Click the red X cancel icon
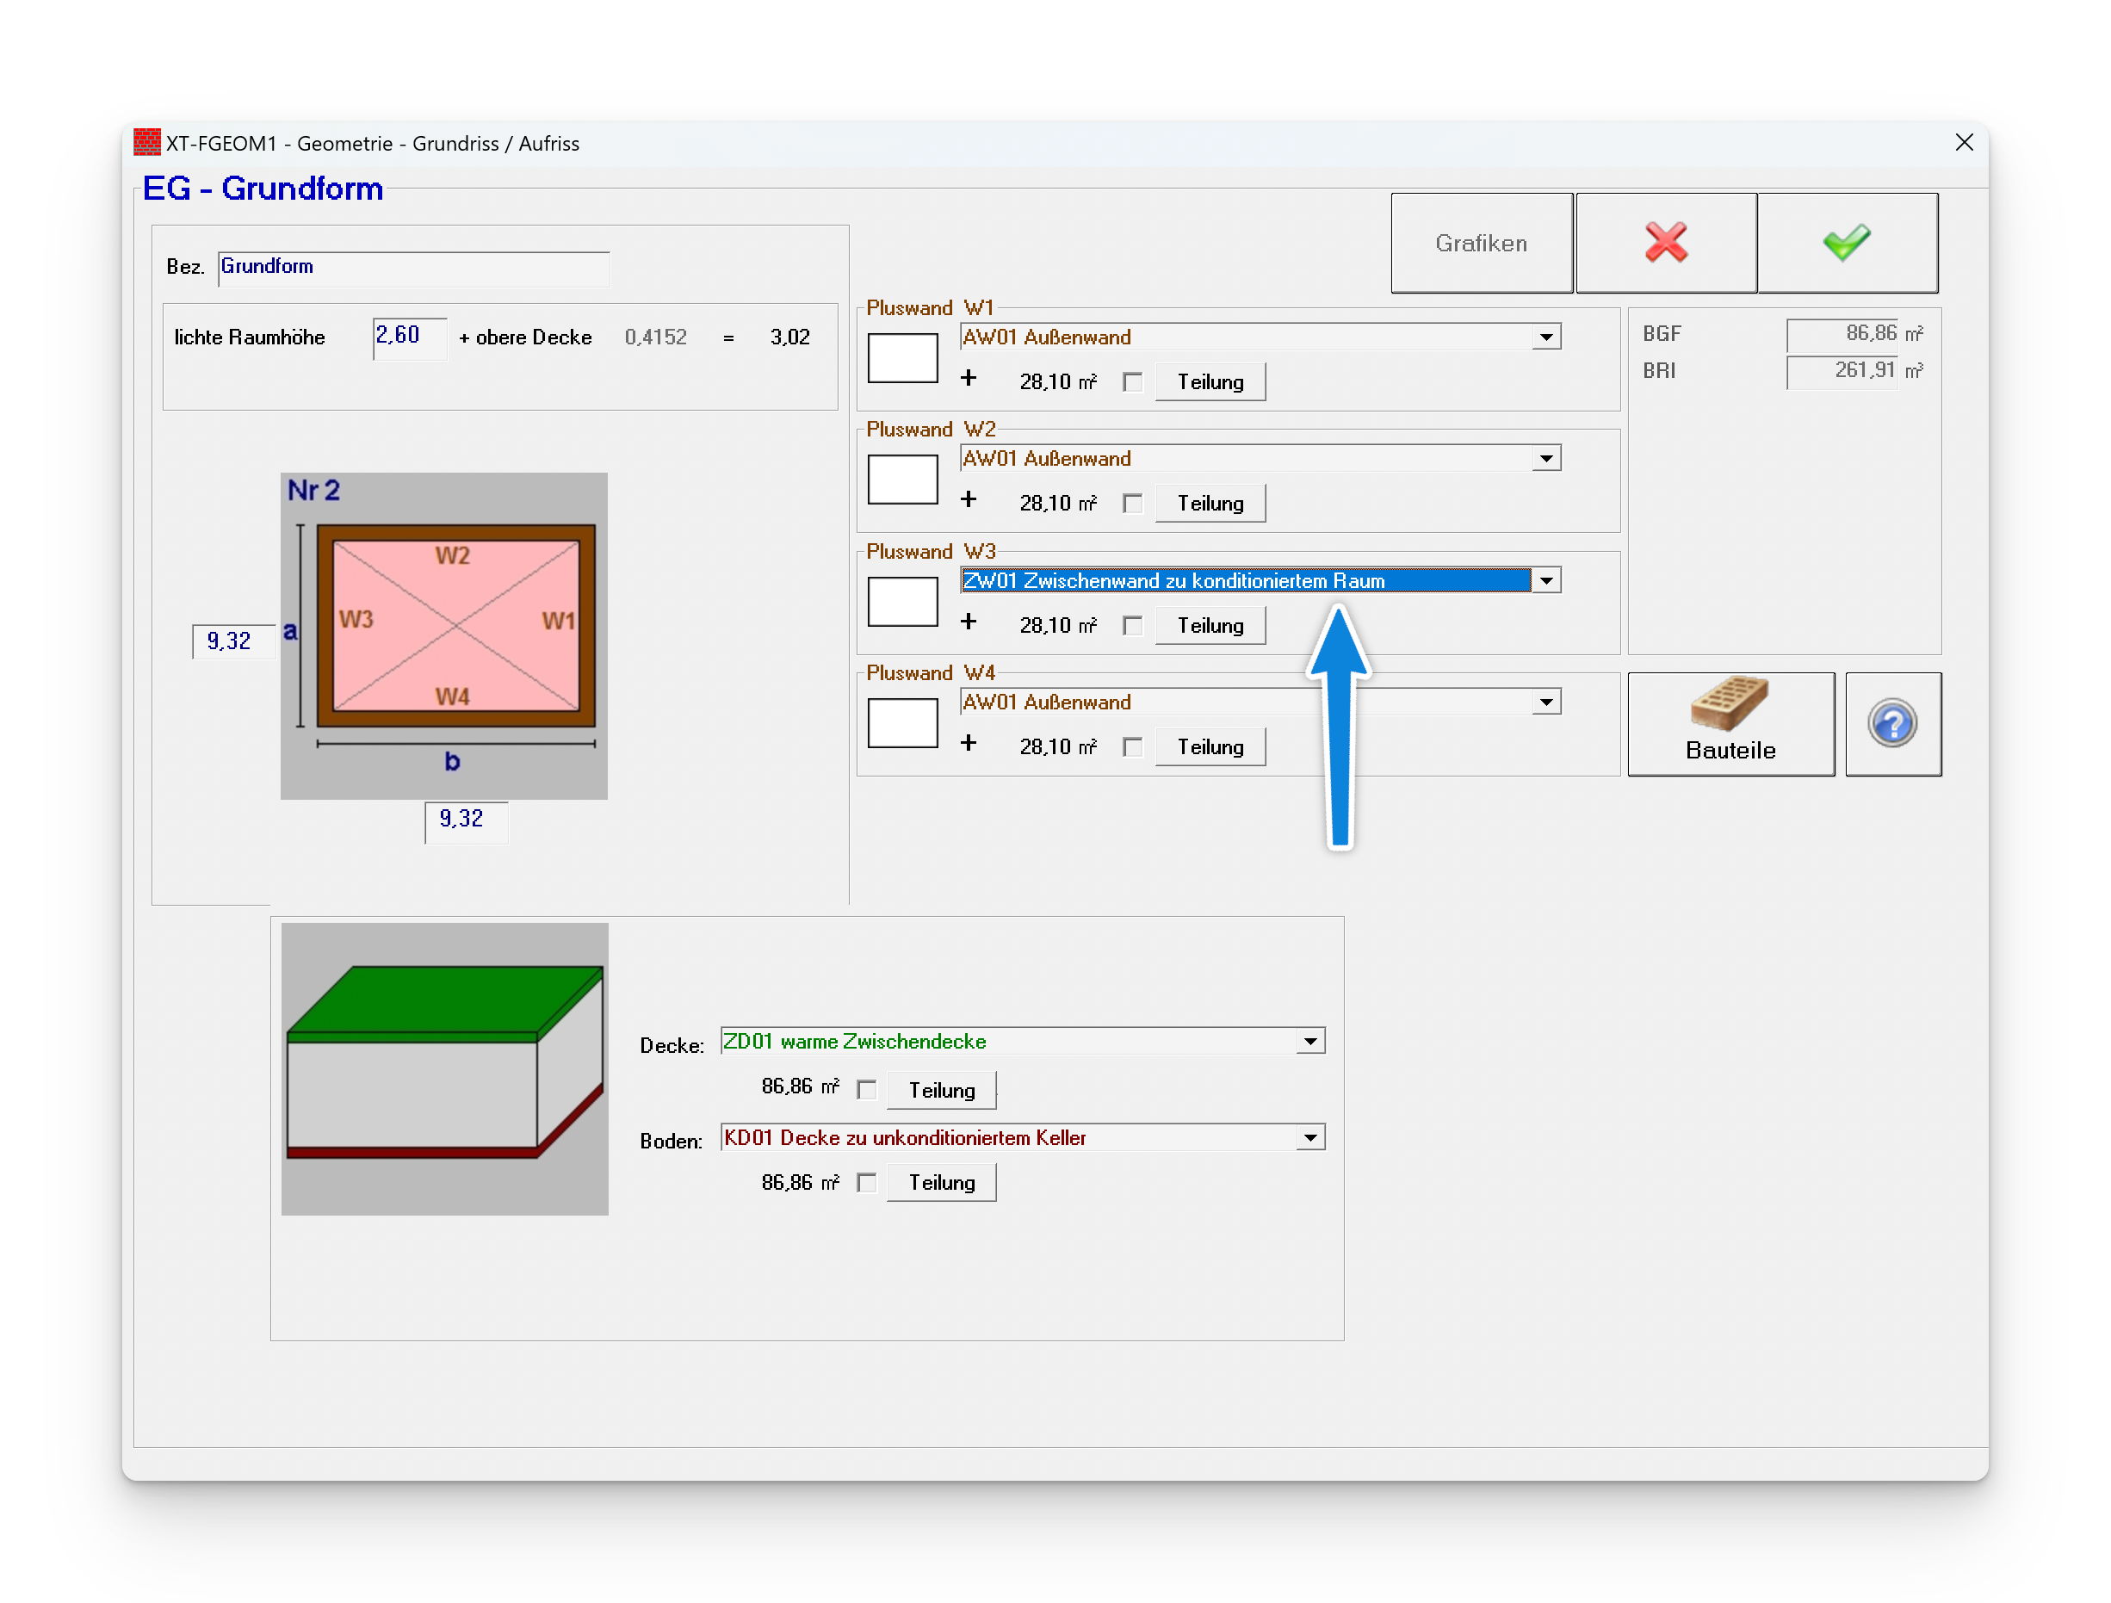Image resolution: width=2111 pixels, height=1603 pixels. 1665,243
